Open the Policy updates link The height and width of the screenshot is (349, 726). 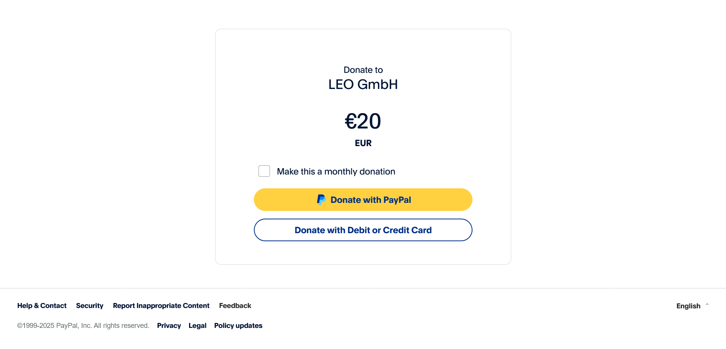point(238,326)
